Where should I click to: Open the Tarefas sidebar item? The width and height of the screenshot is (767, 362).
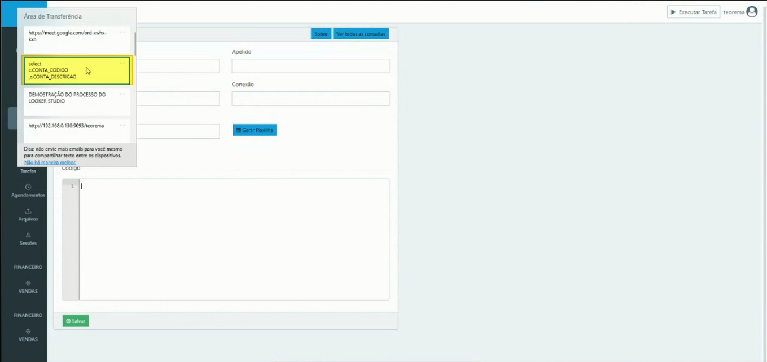pos(28,171)
